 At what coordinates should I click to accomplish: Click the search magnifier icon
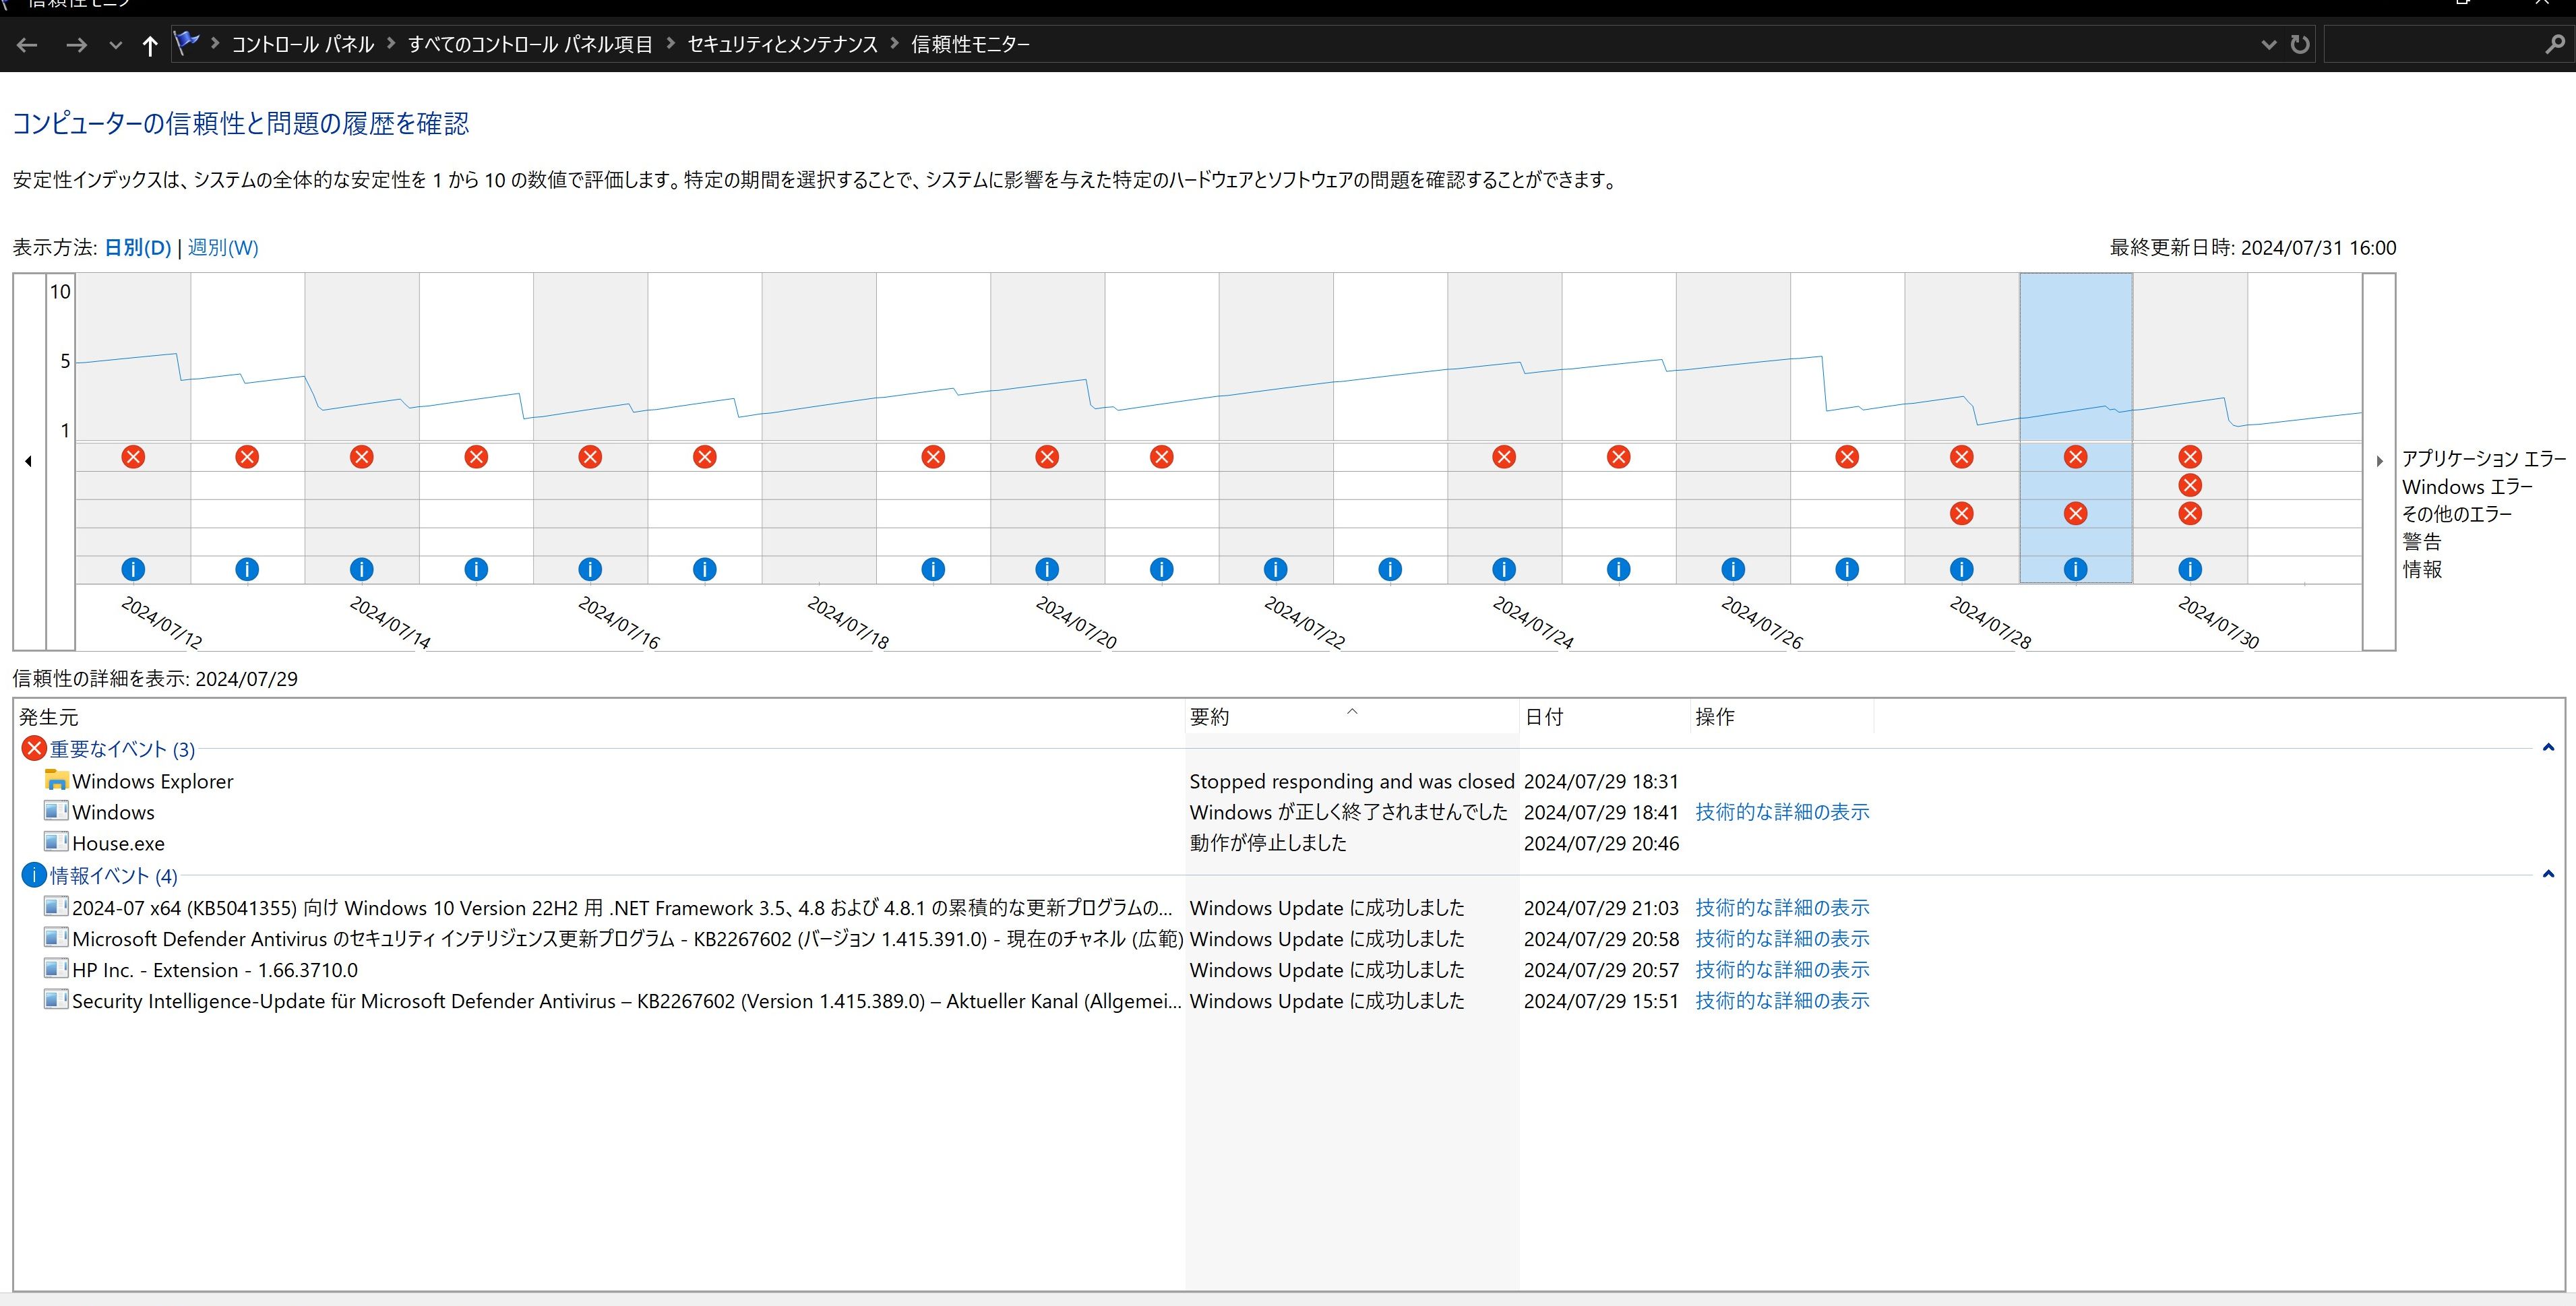click(2555, 44)
